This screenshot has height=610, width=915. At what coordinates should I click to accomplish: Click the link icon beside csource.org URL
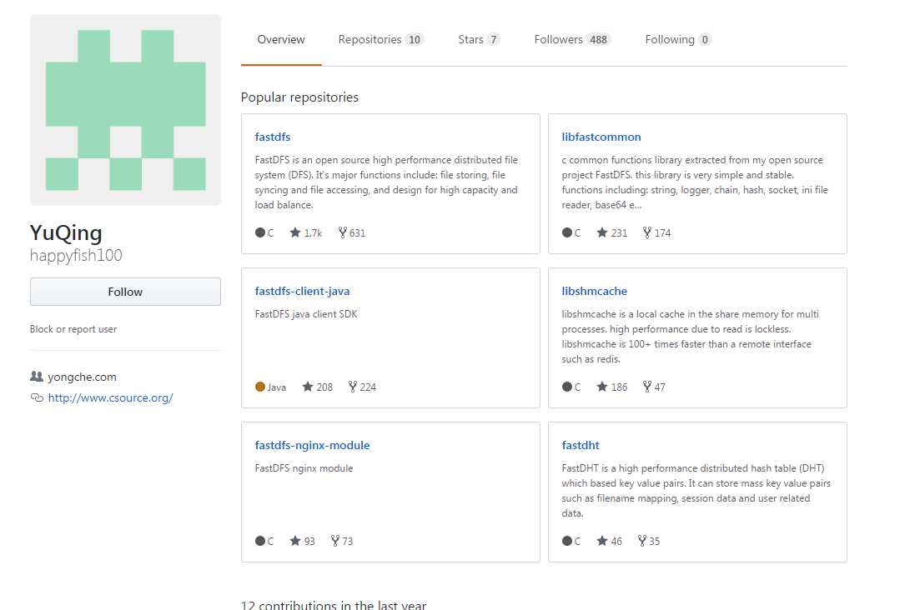point(37,397)
